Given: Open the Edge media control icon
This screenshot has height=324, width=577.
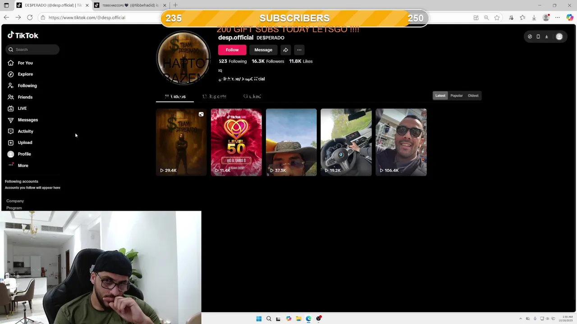Looking at the screenshot, I should click(x=511, y=18).
